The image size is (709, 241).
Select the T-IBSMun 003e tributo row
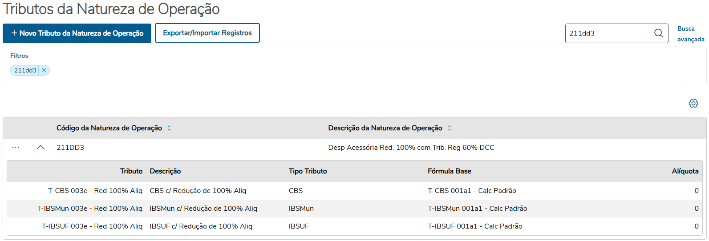coord(89,209)
